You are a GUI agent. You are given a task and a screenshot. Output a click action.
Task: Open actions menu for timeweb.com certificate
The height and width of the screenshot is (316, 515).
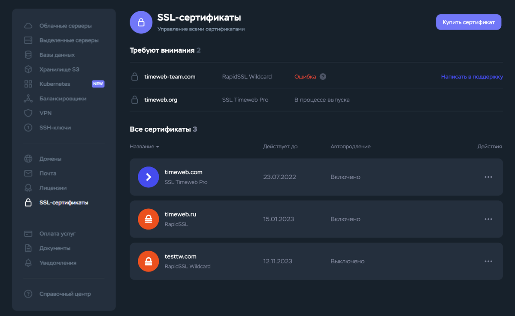click(488, 177)
